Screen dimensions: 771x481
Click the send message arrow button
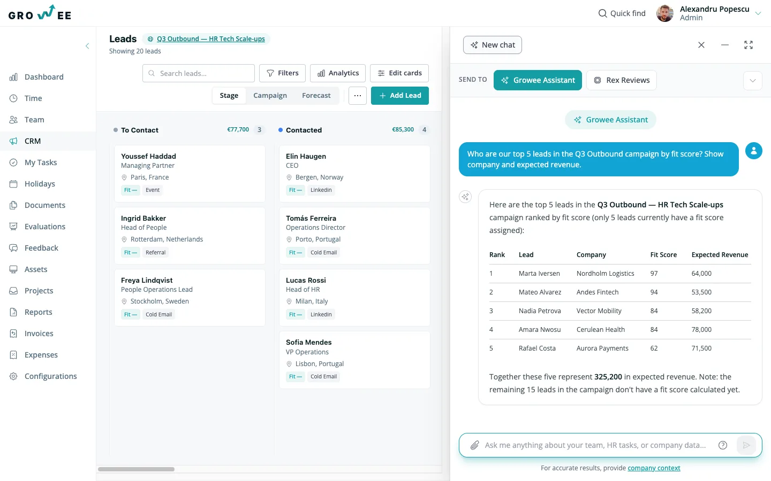click(746, 445)
